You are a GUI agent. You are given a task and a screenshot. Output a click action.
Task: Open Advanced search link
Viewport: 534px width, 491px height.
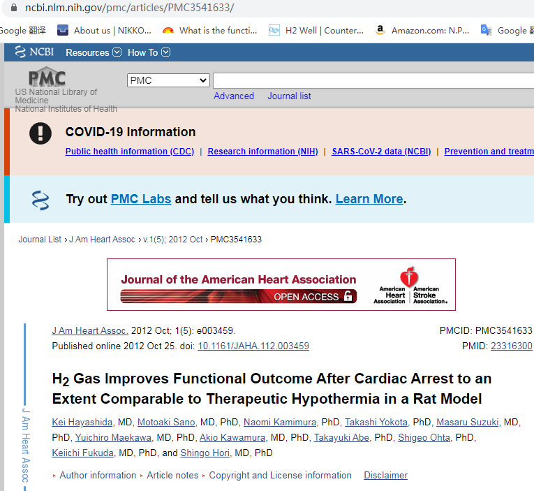(x=234, y=96)
